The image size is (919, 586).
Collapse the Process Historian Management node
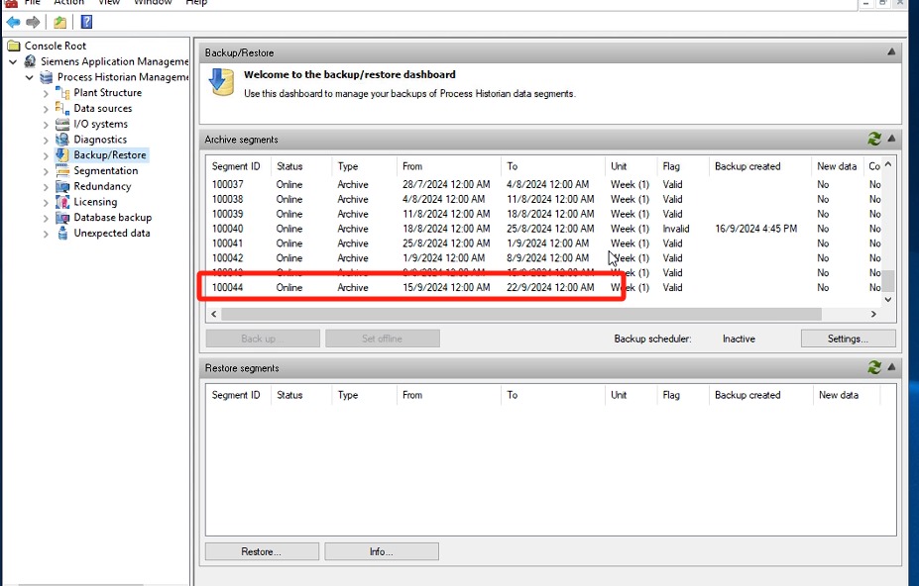point(30,77)
